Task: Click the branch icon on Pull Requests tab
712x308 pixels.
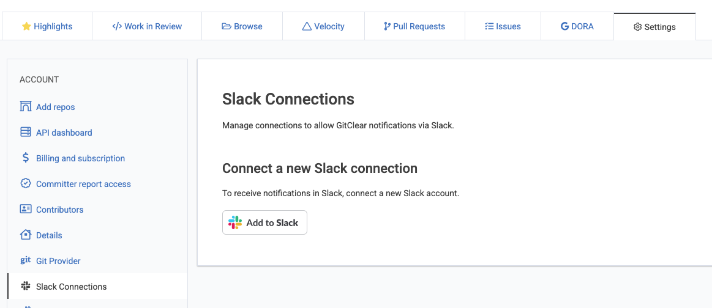Action: point(387,26)
